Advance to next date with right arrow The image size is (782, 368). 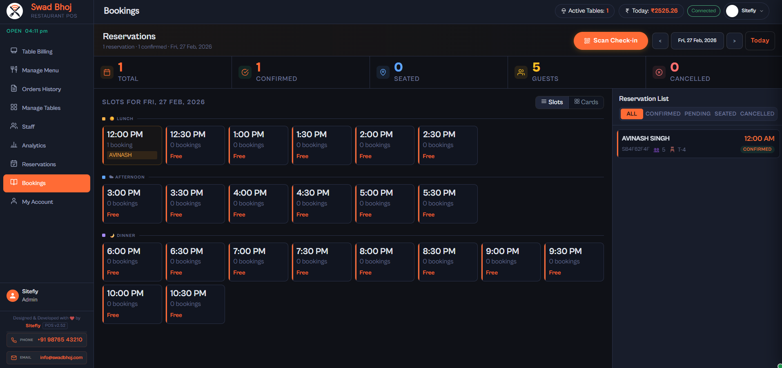734,41
